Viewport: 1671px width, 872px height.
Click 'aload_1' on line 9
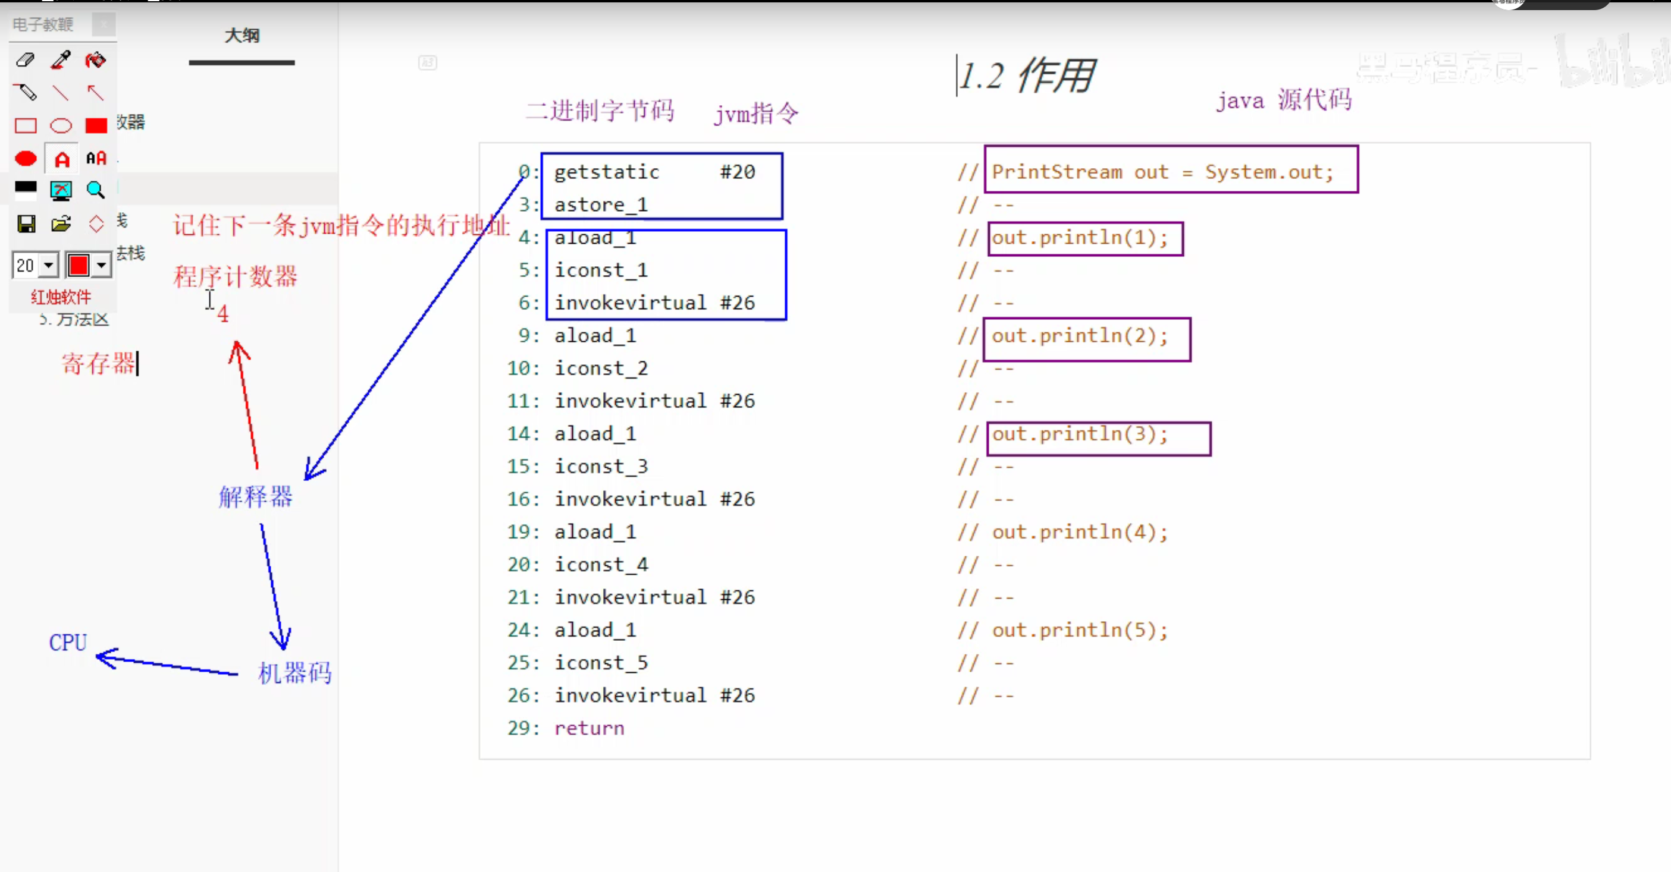click(595, 336)
